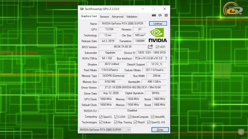Click the Device ID value 10DE 1E81
Image resolution: width=248 pixels, height=139 pixels.
pos(152,53)
